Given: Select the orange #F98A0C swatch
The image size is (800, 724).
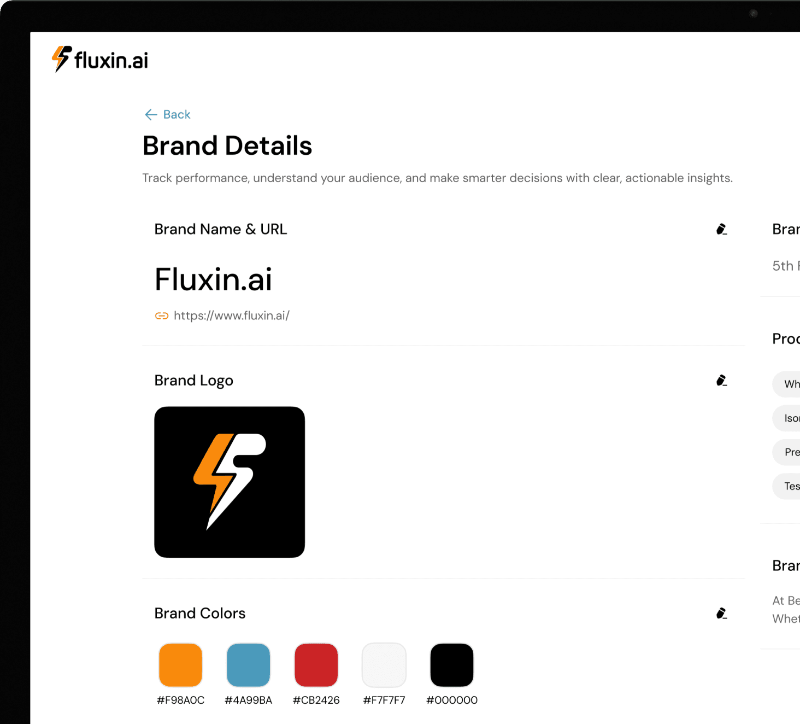Looking at the screenshot, I should click(x=180, y=665).
